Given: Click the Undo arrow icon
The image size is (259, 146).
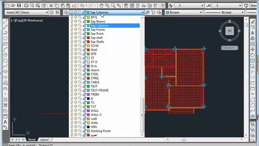Looking at the screenshot, I should point(82,6).
